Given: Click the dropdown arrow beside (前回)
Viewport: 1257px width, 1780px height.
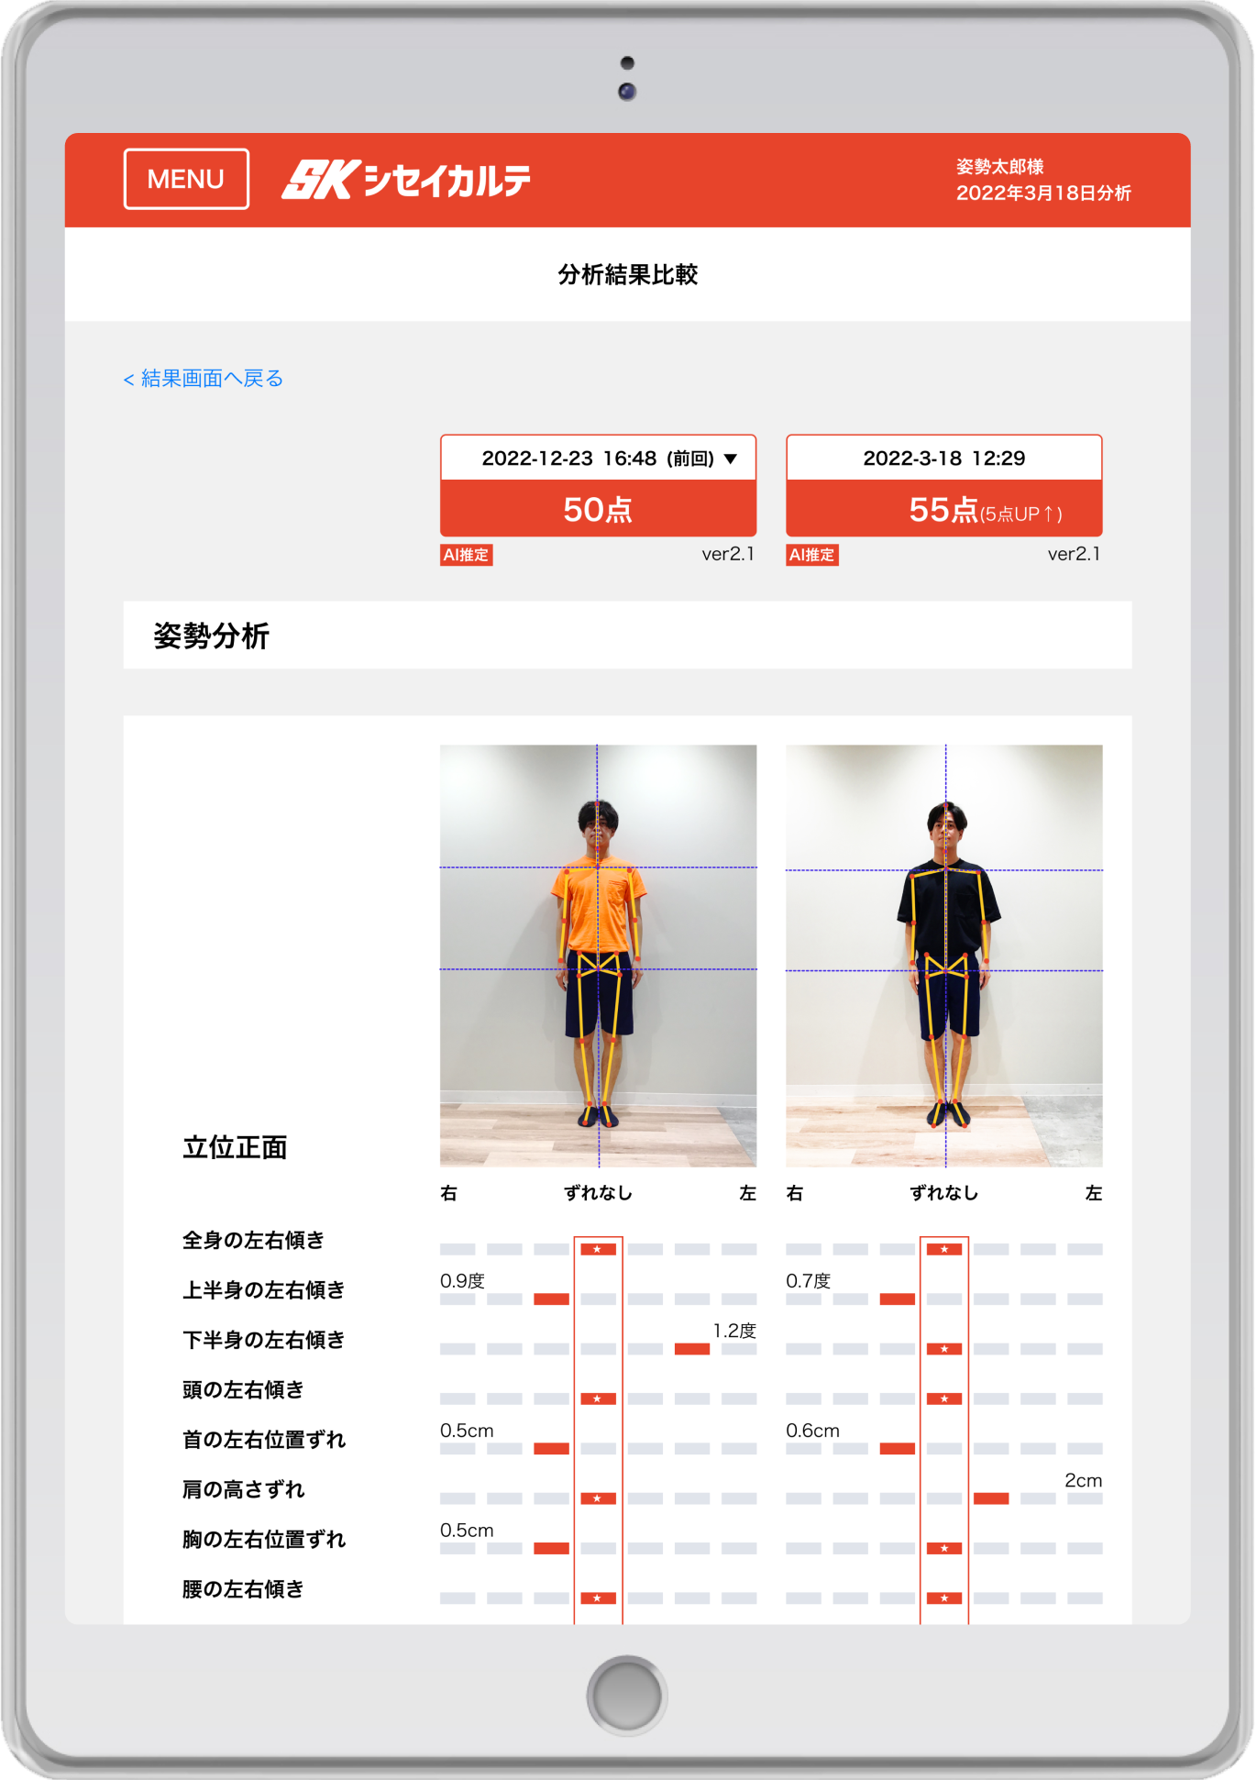Looking at the screenshot, I should [731, 459].
